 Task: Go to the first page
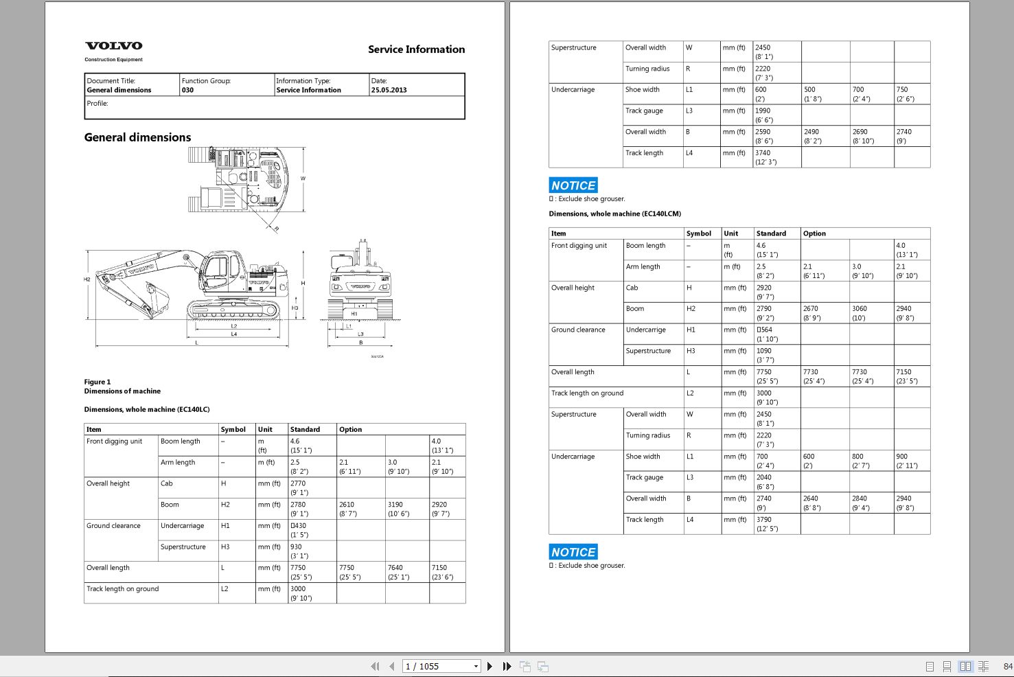(x=375, y=666)
